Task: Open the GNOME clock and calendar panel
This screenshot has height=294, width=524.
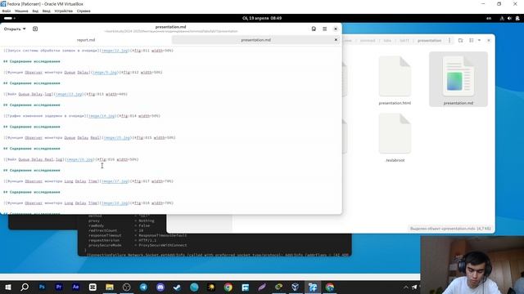Action: click(262, 18)
